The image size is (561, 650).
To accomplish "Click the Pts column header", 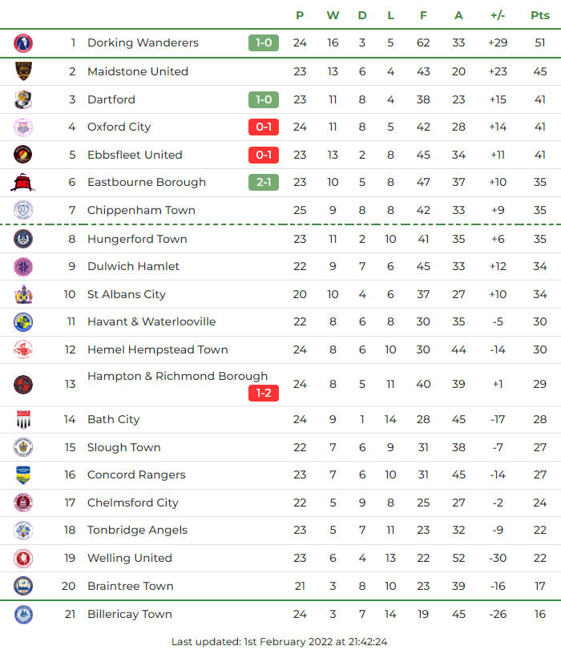I will pos(540,15).
